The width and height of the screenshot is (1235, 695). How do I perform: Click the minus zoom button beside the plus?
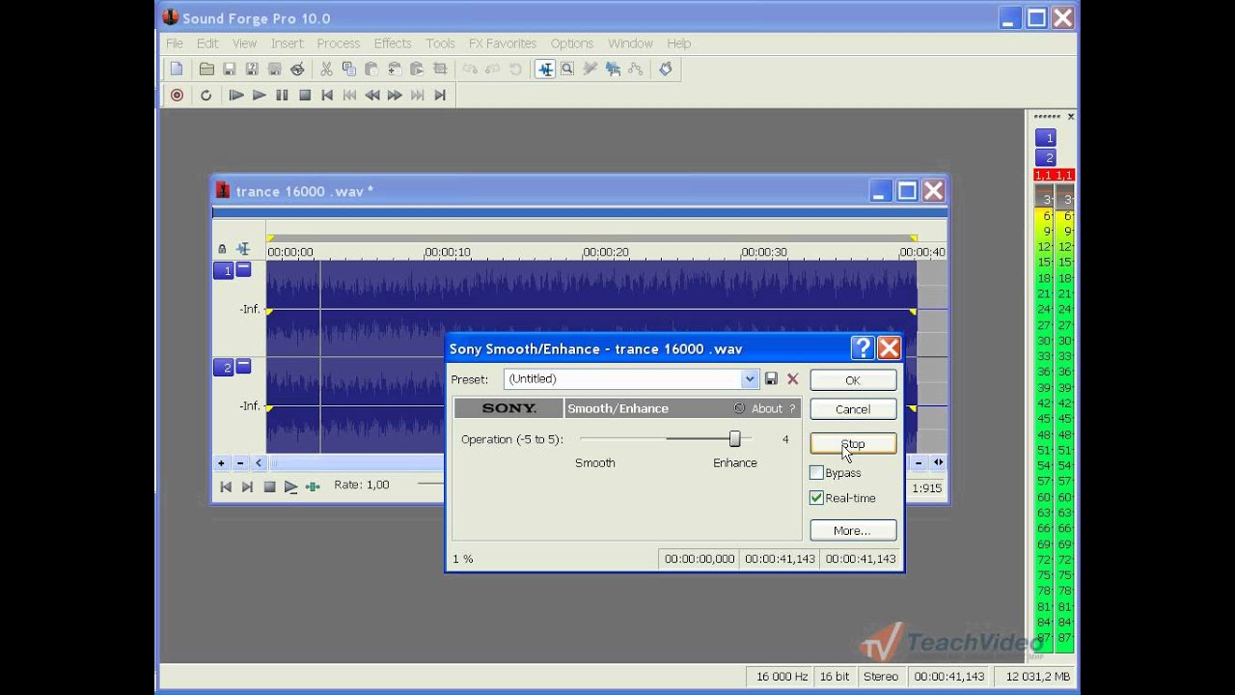pos(240,463)
